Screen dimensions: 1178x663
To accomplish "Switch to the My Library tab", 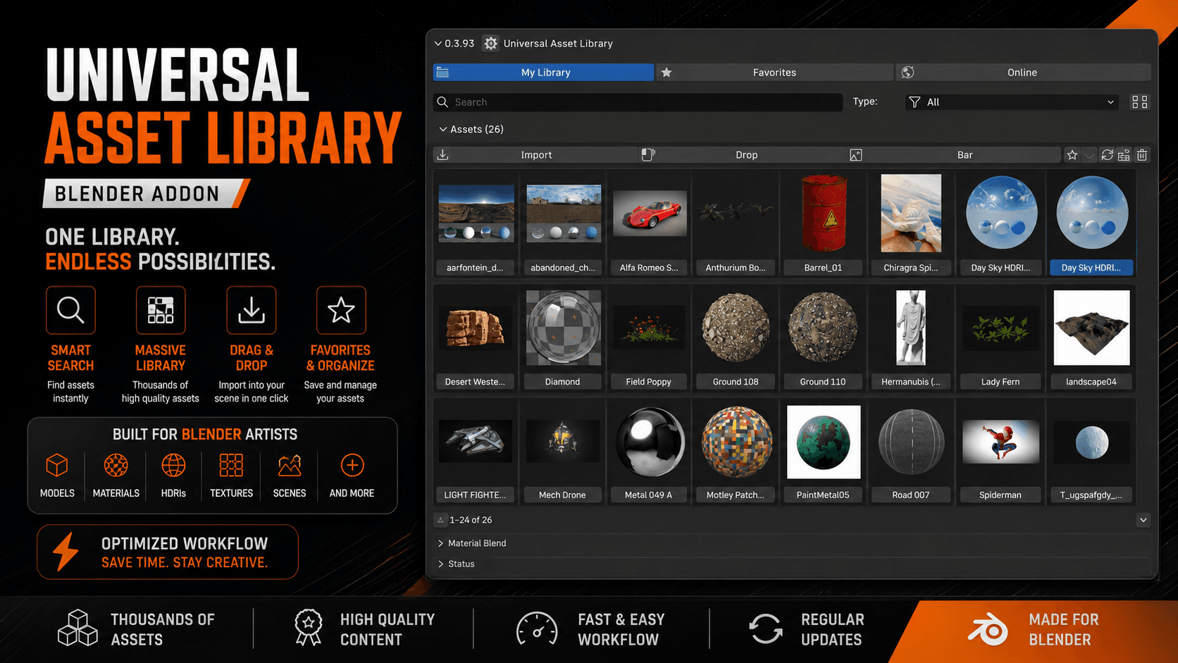I will coord(543,73).
